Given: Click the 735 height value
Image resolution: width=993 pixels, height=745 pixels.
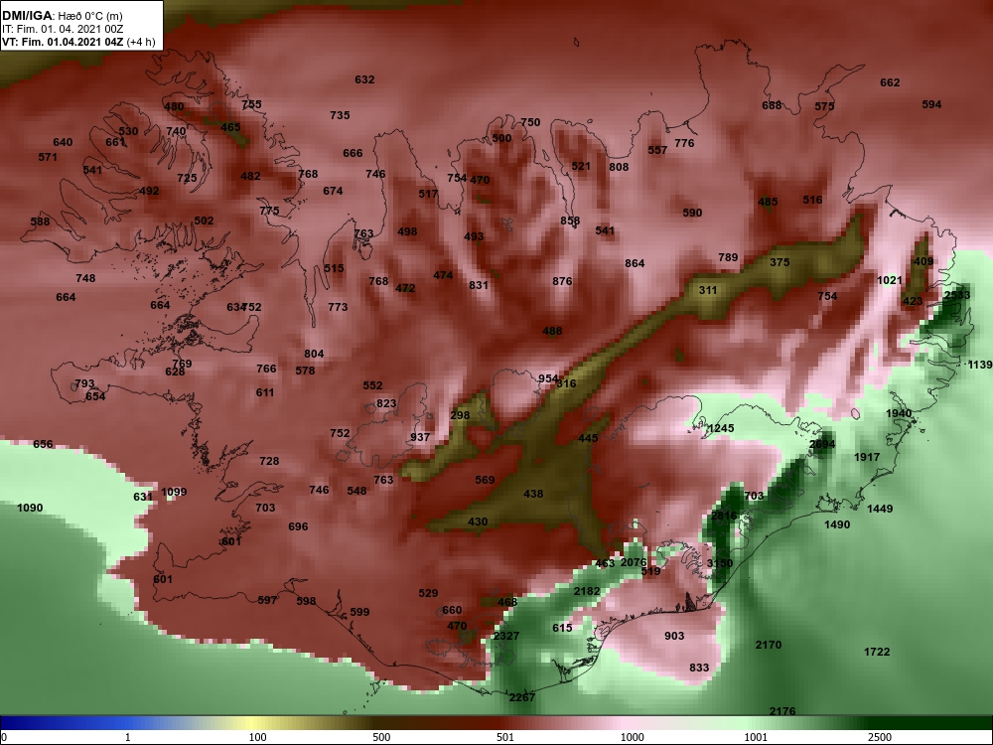Looking at the screenshot, I should tap(340, 115).
